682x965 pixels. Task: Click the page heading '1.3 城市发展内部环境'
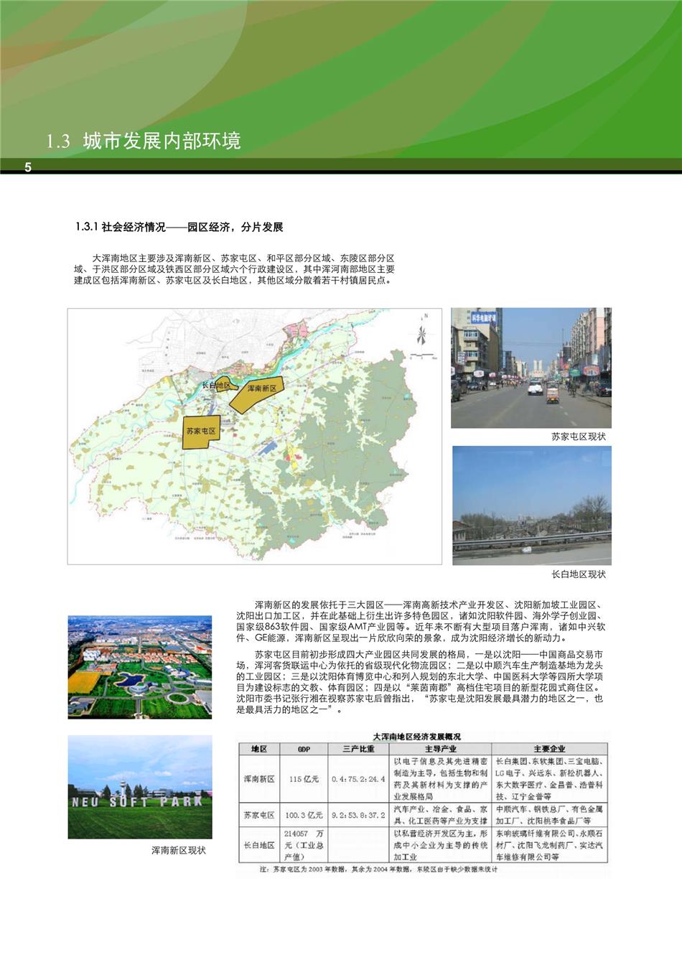(144, 141)
